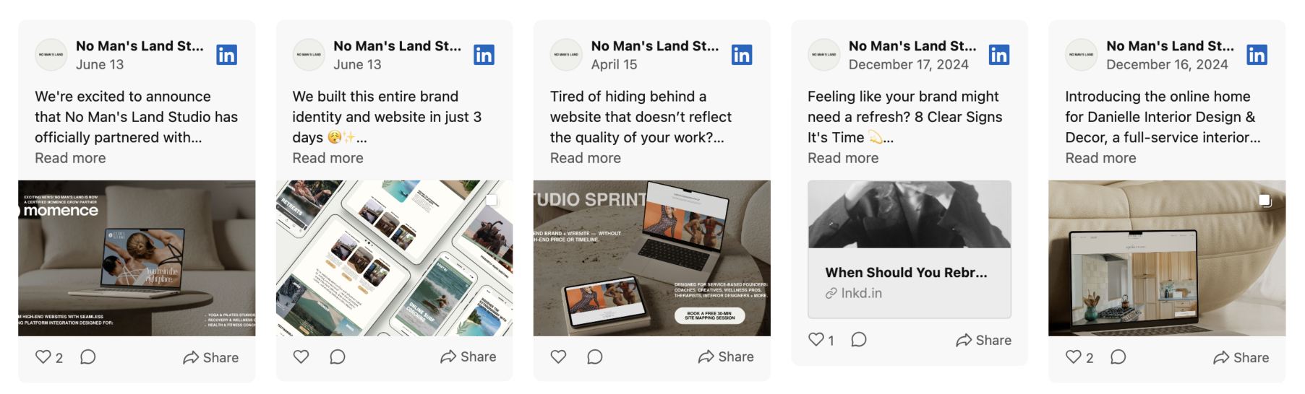This screenshot has height=394, width=1305.
Task: Like the Danielle Interior Design post
Action: pyautogui.click(x=1074, y=356)
